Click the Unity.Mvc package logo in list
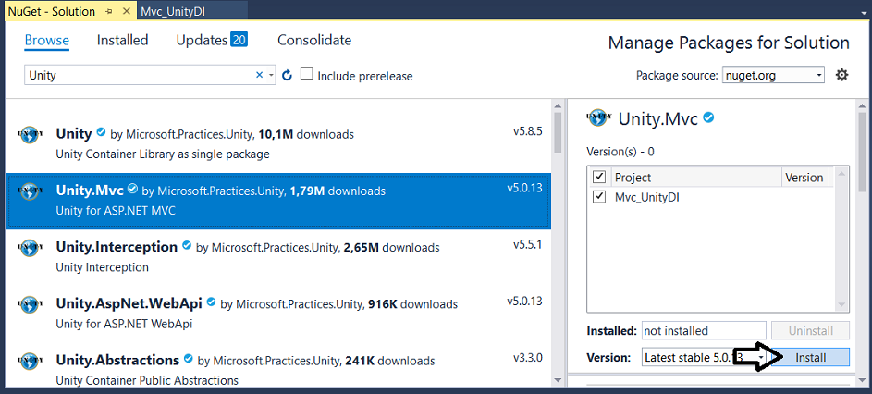The image size is (872, 394). 29,191
